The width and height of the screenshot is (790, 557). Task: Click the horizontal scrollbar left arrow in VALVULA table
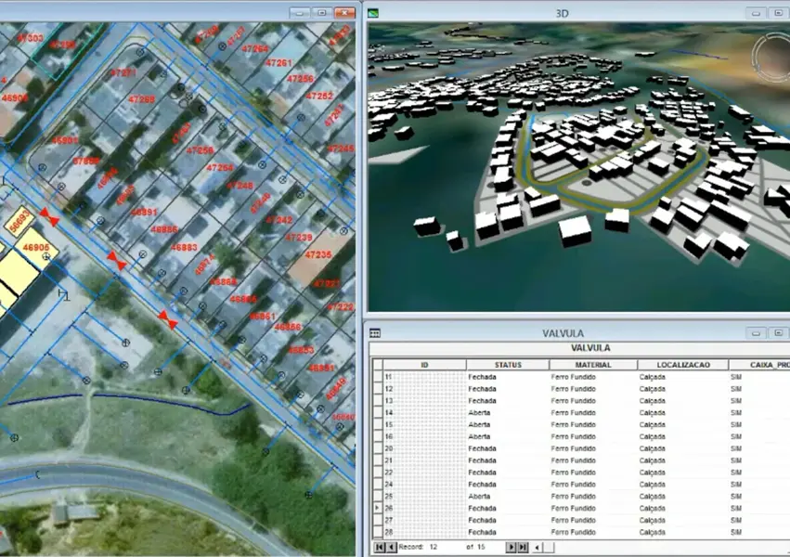point(537,547)
